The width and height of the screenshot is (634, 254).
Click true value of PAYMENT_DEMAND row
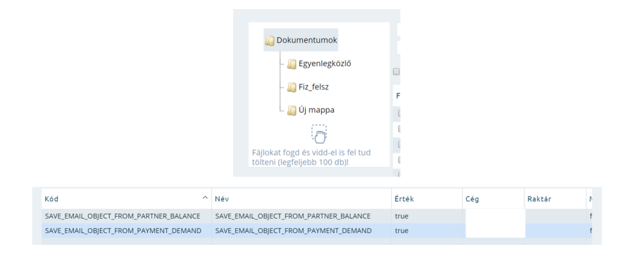[x=402, y=231]
